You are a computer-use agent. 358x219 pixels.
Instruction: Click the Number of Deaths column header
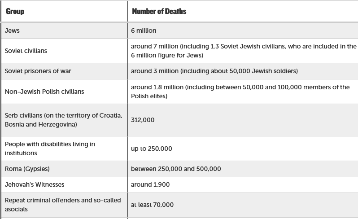[159, 11]
